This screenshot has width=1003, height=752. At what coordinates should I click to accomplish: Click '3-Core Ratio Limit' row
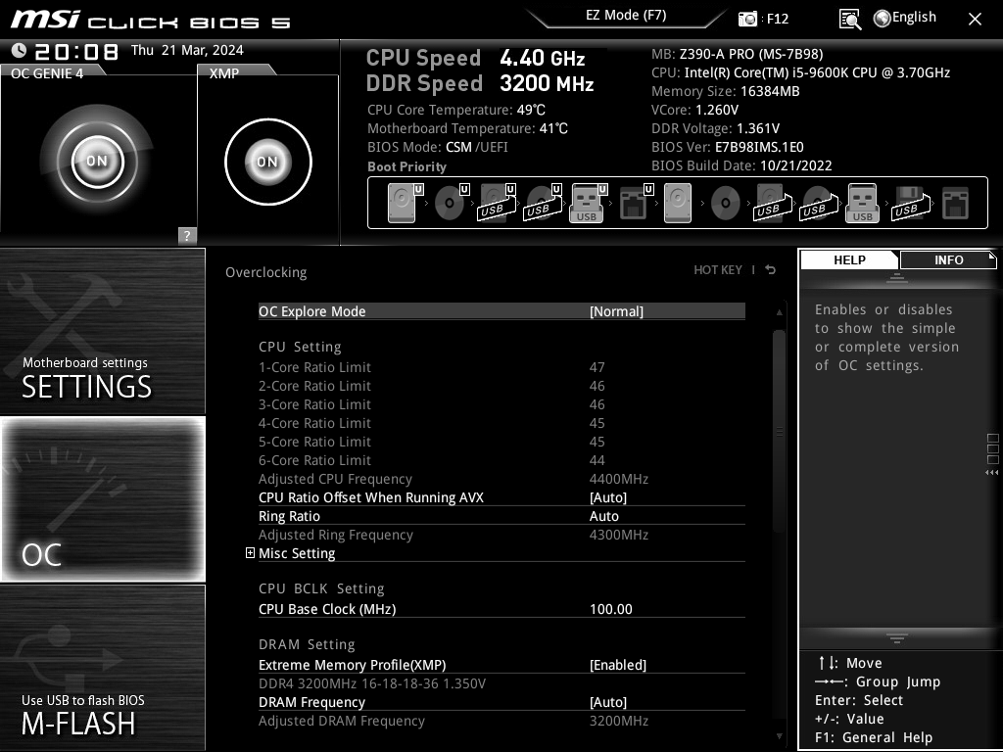pos(501,404)
